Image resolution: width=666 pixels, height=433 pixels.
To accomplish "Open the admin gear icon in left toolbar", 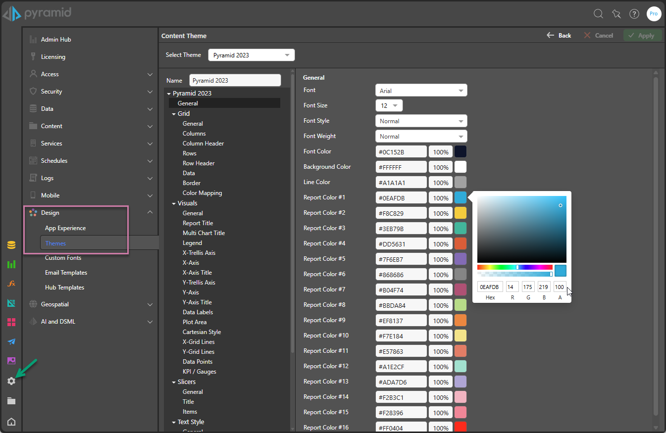I will tap(11, 381).
